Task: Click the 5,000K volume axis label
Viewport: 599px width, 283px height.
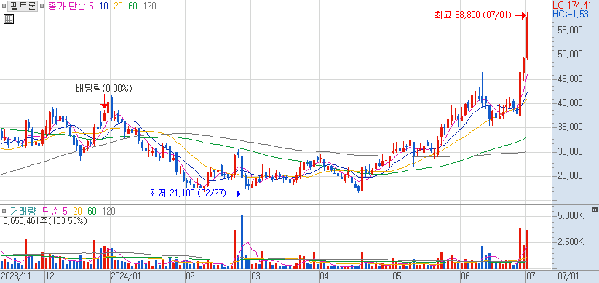Action: pyautogui.click(x=570, y=217)
